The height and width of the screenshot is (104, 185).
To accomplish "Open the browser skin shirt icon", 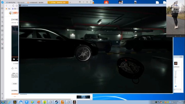I will (x=80, y=2).
